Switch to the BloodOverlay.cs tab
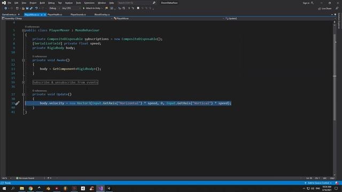This screenshot has width=342, height=192. pyautogui.click(x=102, y=14)
